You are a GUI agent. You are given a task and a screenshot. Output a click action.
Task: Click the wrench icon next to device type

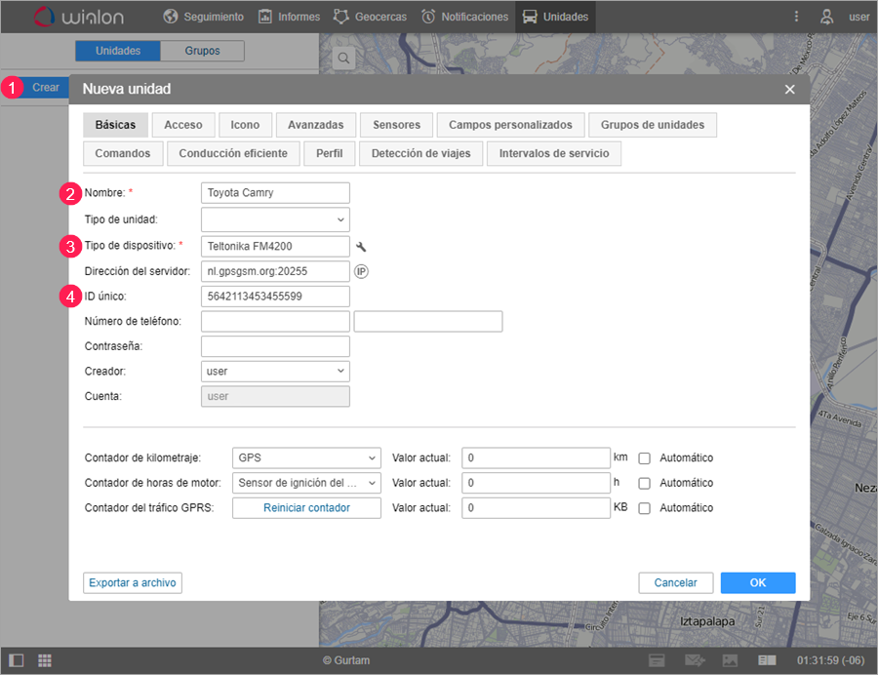(x=361, y=246)
